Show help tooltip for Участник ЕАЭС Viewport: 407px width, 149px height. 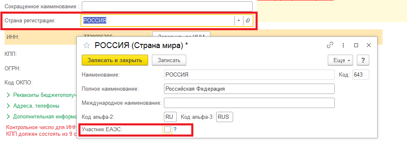tap(175, 129)
